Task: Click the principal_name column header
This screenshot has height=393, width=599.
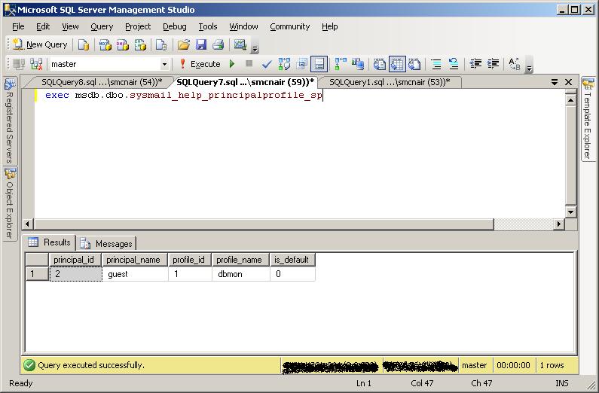Action: [135, 260]
